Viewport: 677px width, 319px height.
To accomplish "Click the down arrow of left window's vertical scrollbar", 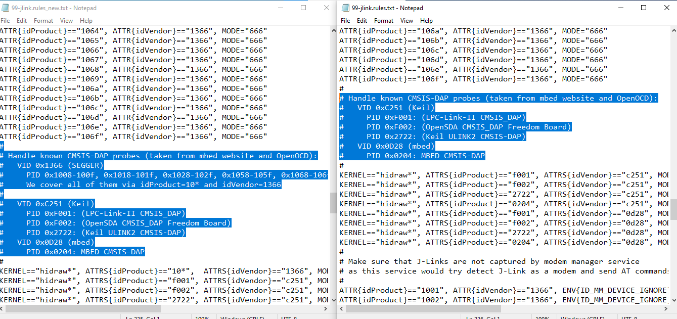I will [333, 301].
